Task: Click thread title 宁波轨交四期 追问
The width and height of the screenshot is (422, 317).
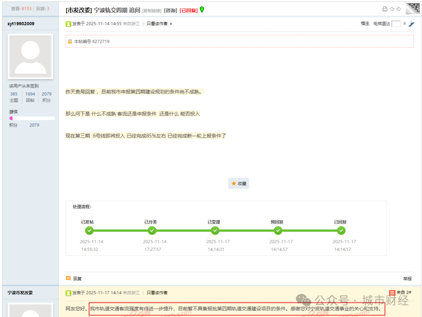Action: pos(117,10)
